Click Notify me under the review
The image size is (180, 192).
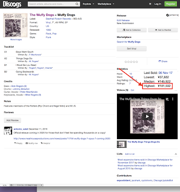31,143
